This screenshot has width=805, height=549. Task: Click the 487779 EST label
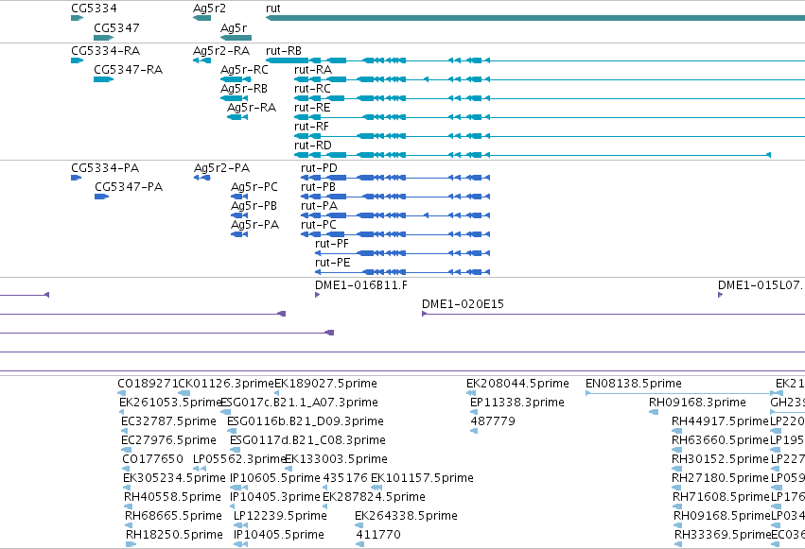click(x=493, y=421)
